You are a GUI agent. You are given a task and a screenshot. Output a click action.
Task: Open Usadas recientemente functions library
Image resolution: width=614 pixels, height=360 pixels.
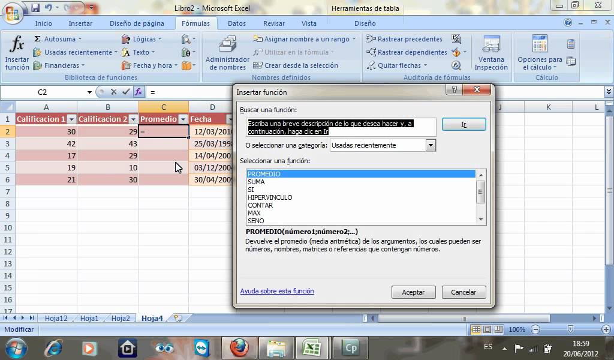click(75, 52)
